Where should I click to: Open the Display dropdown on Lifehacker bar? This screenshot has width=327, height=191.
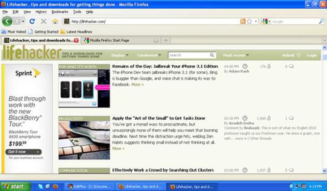tap(120, 56)
